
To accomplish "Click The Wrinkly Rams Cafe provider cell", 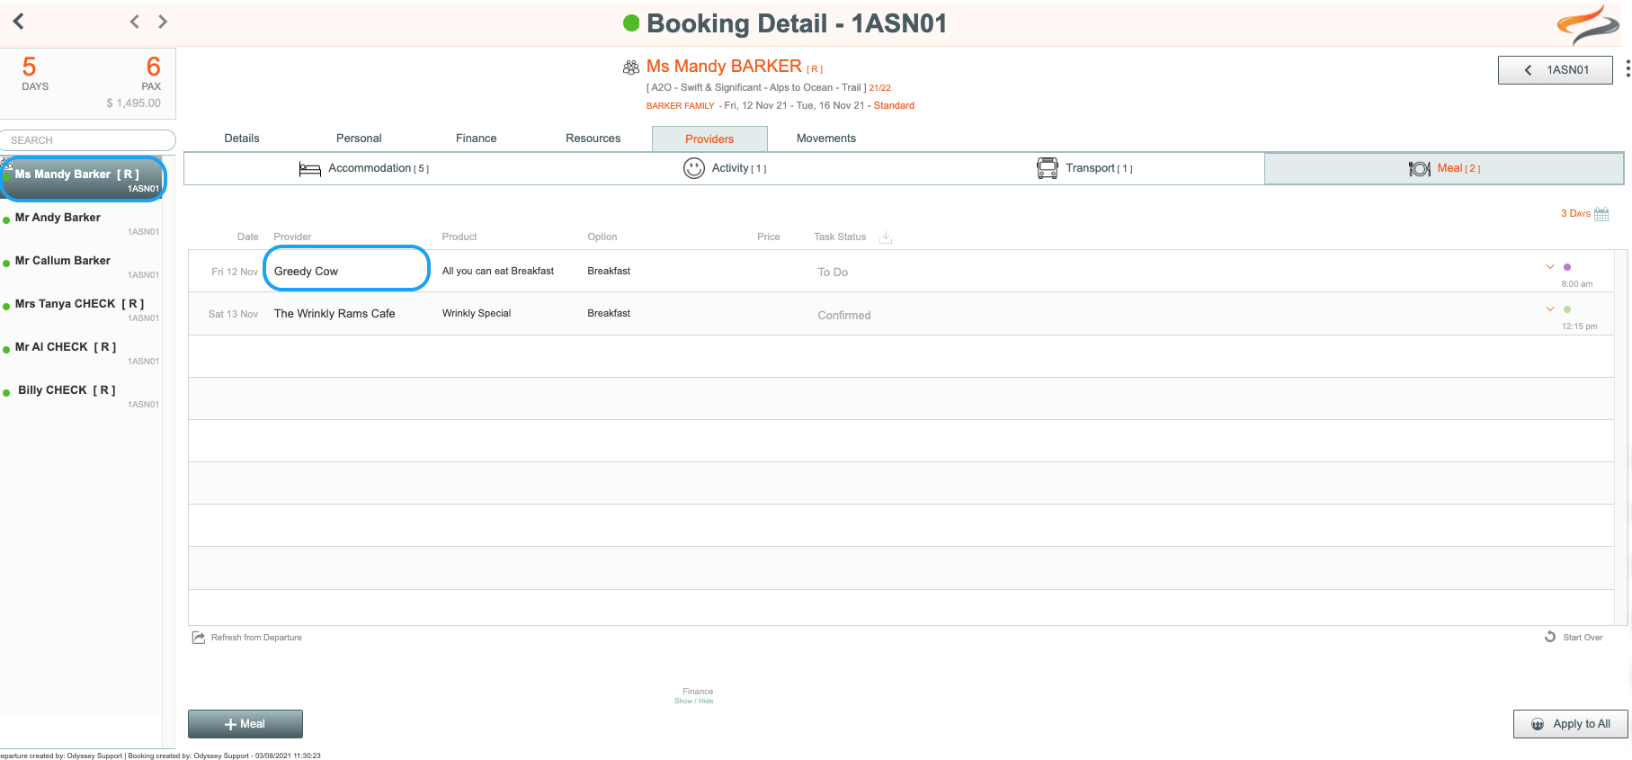I will (334, 314).
